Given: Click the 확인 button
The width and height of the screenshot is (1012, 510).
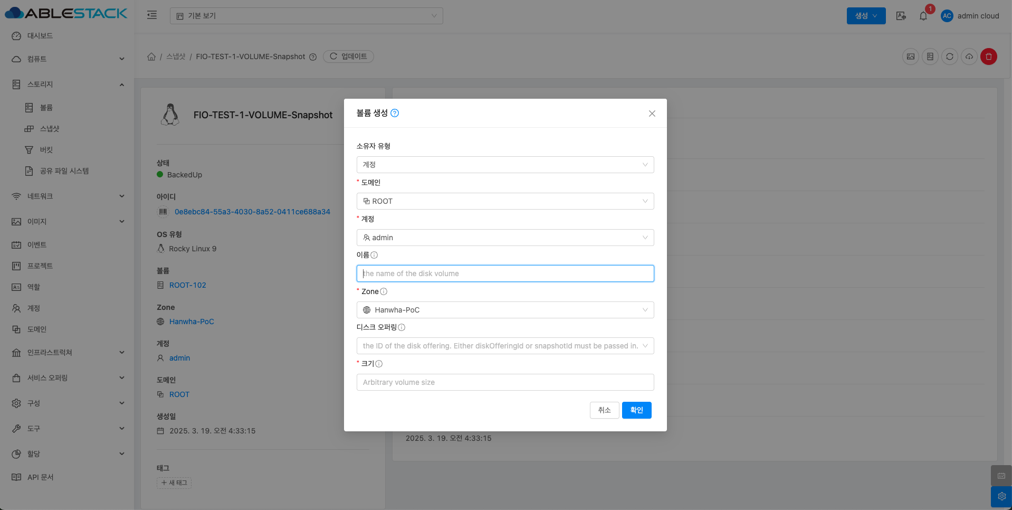Looking at the screenshot, I should coord(636,410).
